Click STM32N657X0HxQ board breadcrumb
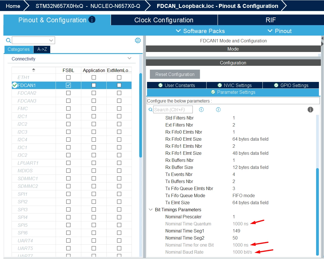 tap(88, 6)
